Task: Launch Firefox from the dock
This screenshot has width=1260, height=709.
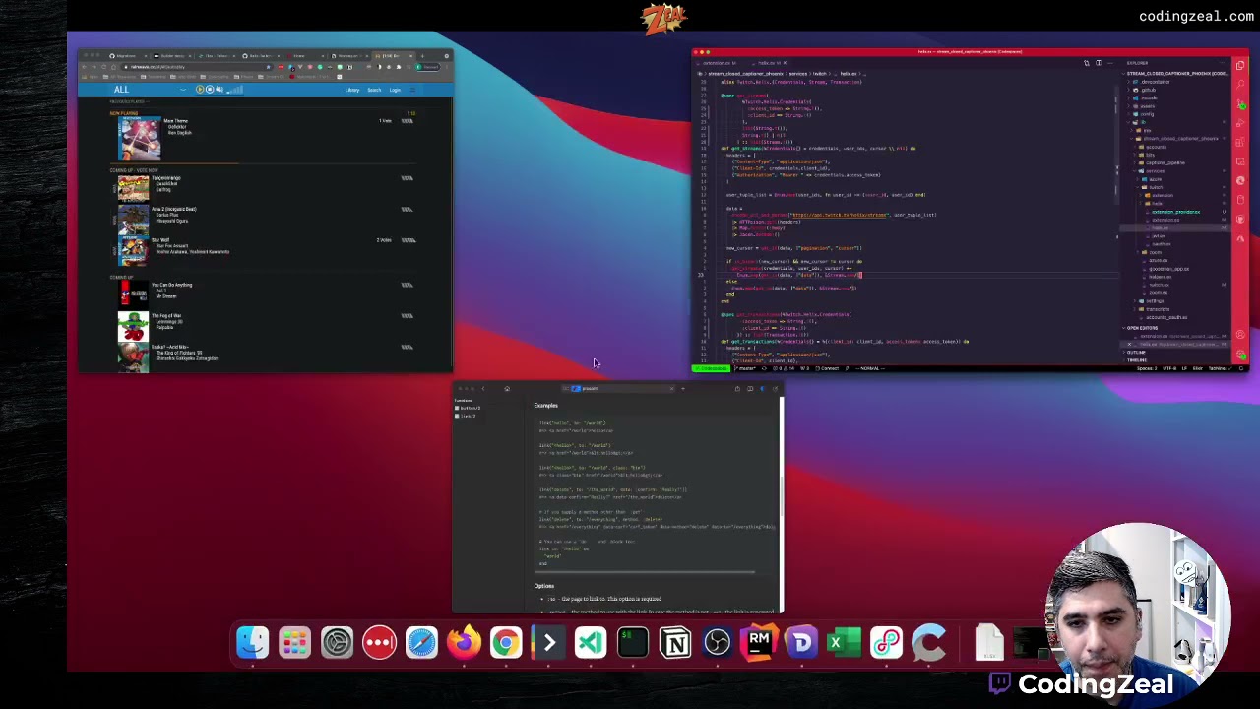Action: pos(464,643)
